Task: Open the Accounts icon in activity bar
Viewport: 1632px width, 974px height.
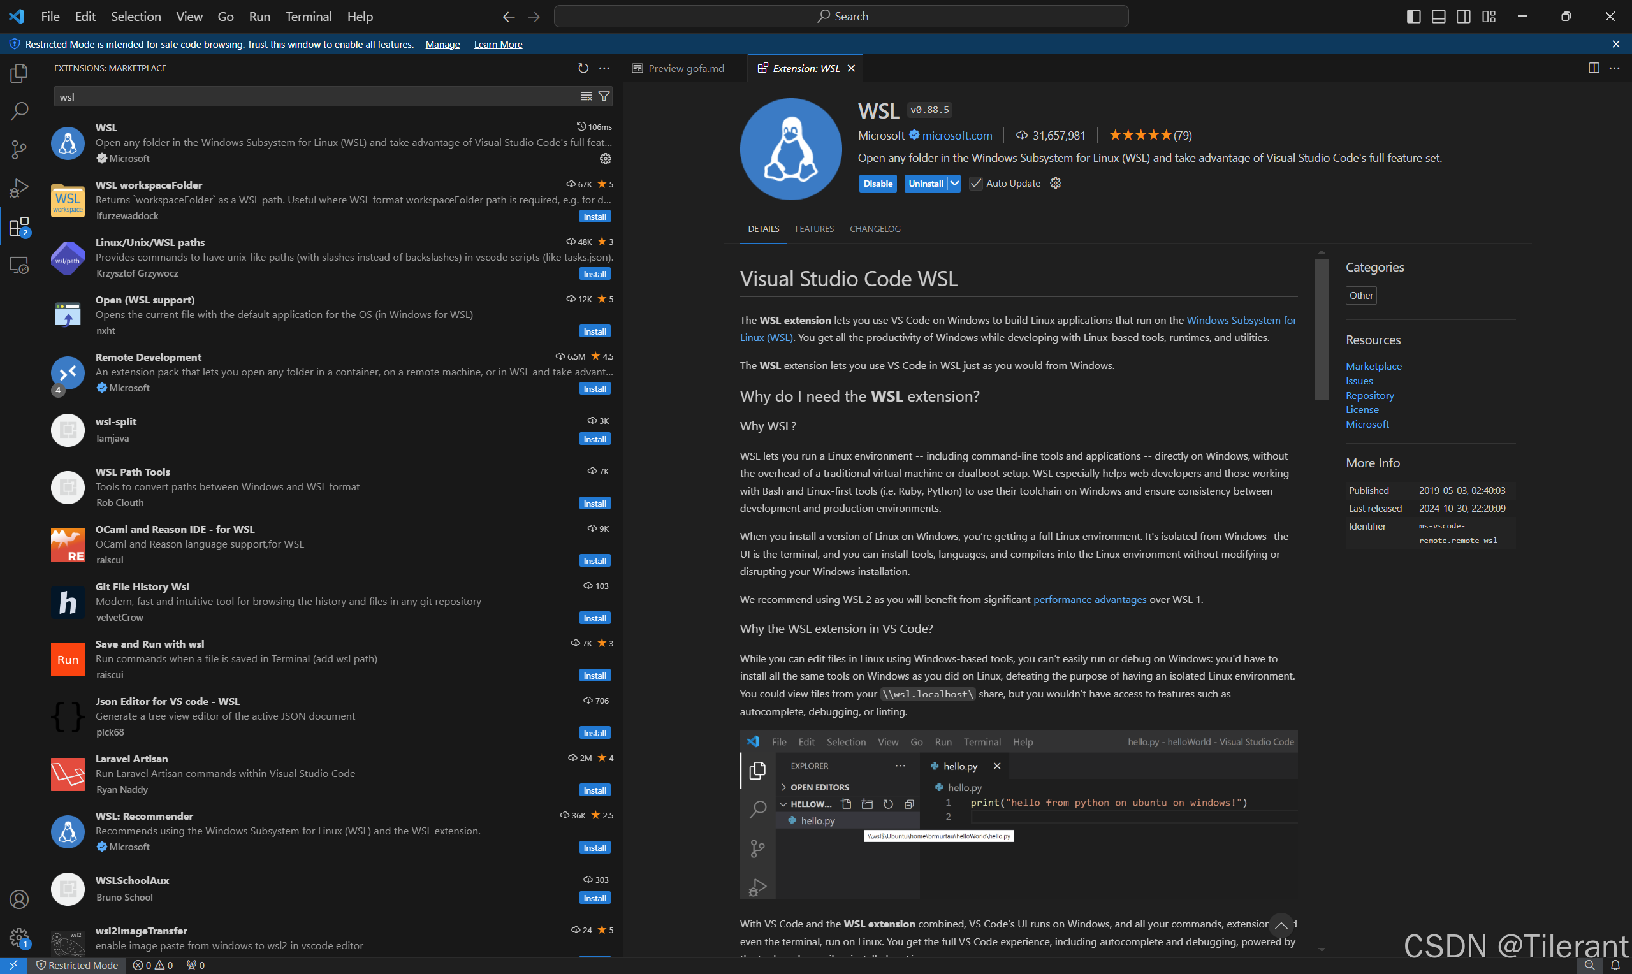Action: (x=18, y=900)
